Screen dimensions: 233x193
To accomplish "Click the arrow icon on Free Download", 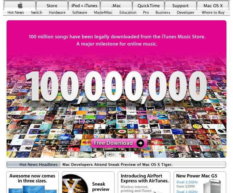I will click(140, 143).
